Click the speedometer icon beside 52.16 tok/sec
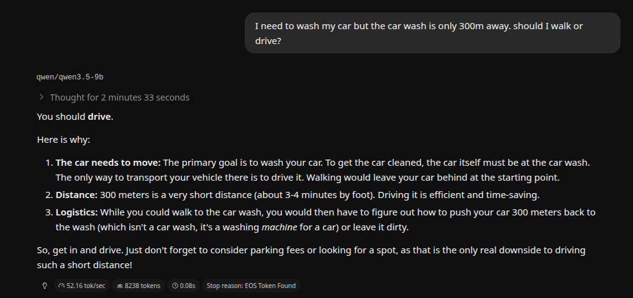This screenshot has width=633, height=298. [61, 286]
